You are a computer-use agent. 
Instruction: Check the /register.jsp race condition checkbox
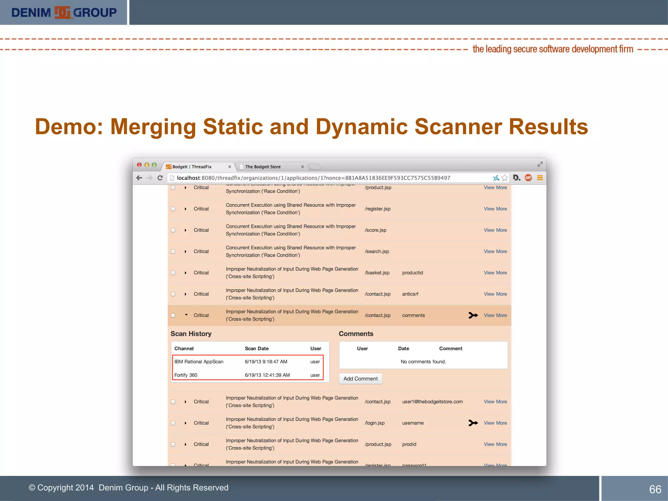pos(173,209)
